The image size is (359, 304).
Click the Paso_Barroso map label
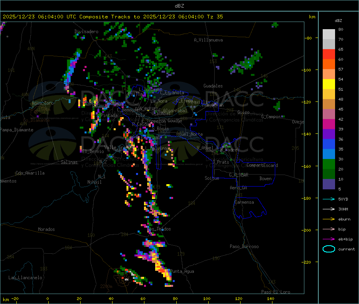tap(244, 246)
